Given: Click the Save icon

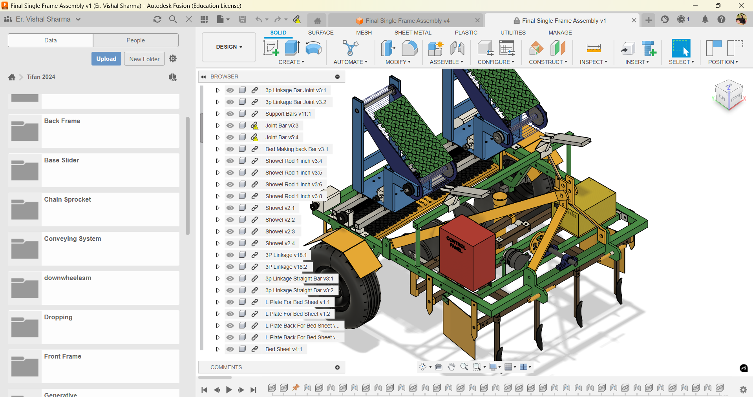Looking at the screenshot, I should [242, 19].
